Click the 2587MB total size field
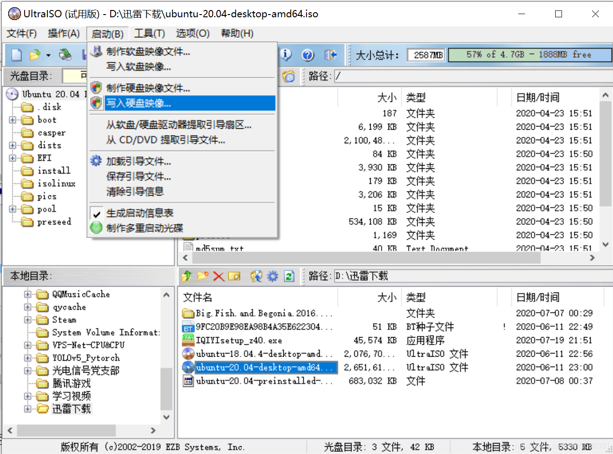 (x=426, y=55)
